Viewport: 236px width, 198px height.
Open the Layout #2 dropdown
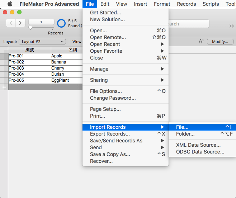click(x=42, y=42)
